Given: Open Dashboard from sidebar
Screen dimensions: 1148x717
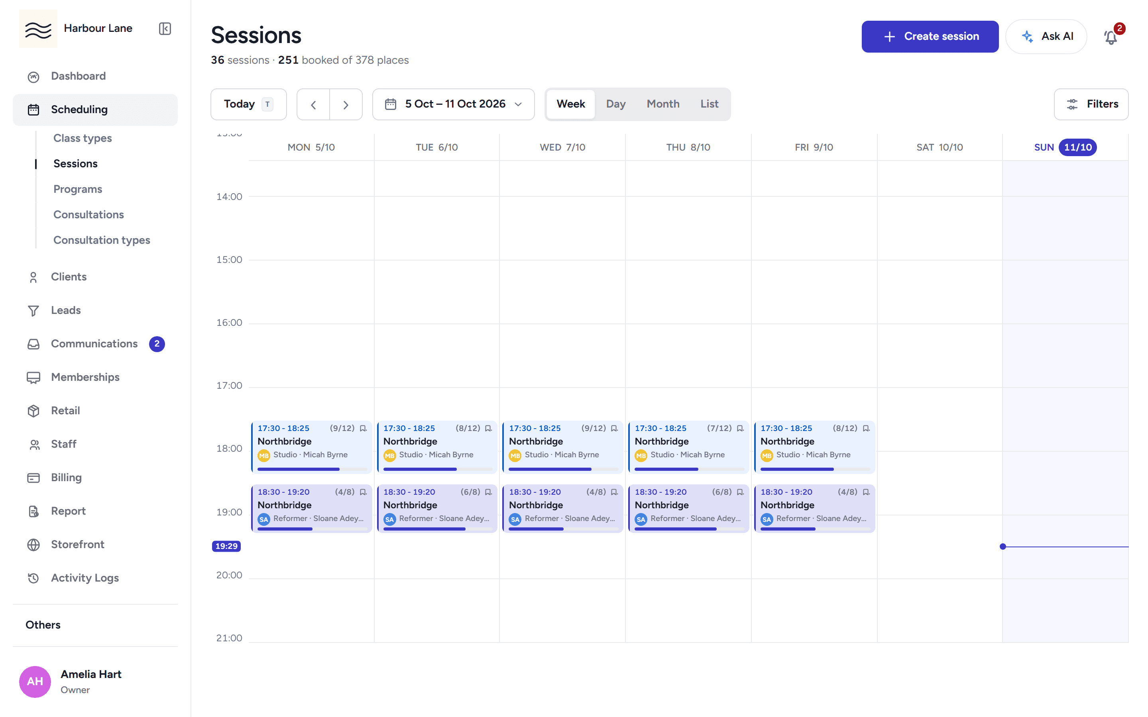Looking at the screenshot, I should pyautogui.click(x=95, y=76).
